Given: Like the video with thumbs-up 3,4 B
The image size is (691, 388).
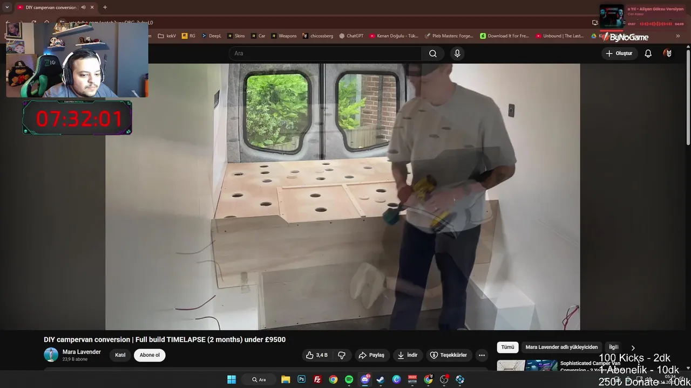Looking at the screenshot, I should click(316, 355).
